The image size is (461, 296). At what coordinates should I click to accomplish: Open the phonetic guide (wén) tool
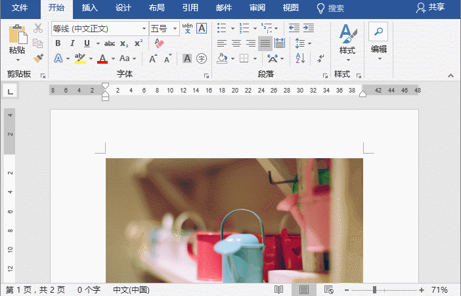point(187,28)
